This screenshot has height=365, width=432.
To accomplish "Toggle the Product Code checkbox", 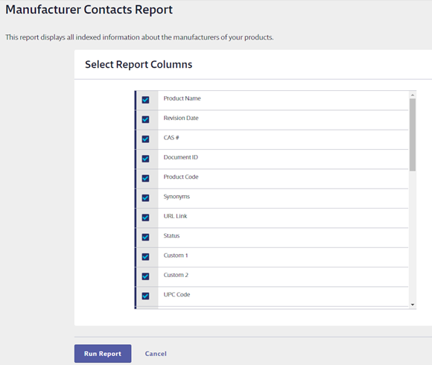I will pos(145,178).
